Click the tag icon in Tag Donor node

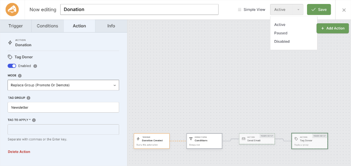point(296,139)
